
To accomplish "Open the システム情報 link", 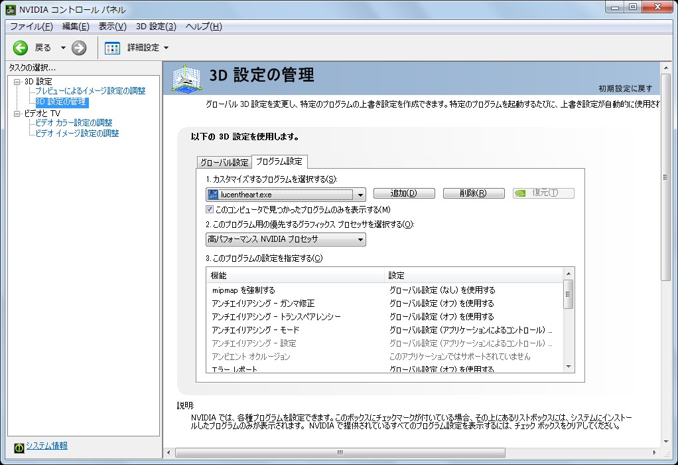I will point(46,446).
